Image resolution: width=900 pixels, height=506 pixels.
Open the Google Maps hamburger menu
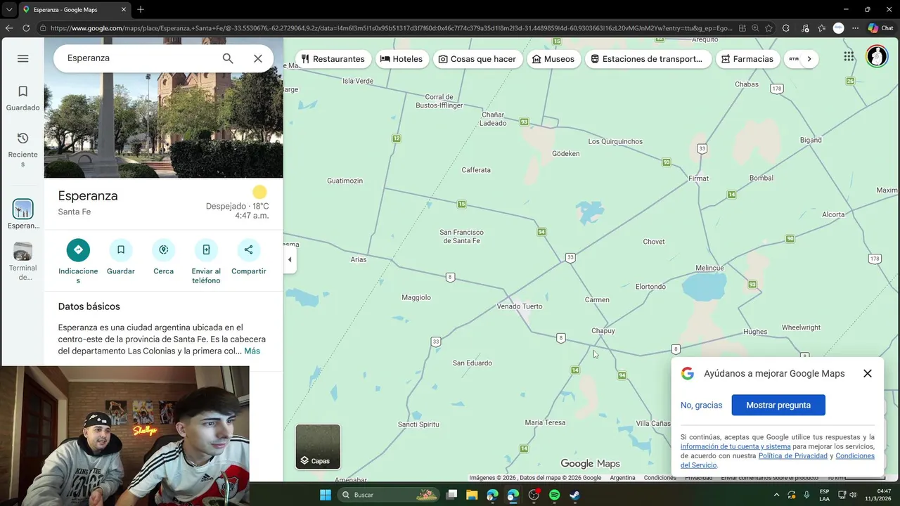[22, 58]
